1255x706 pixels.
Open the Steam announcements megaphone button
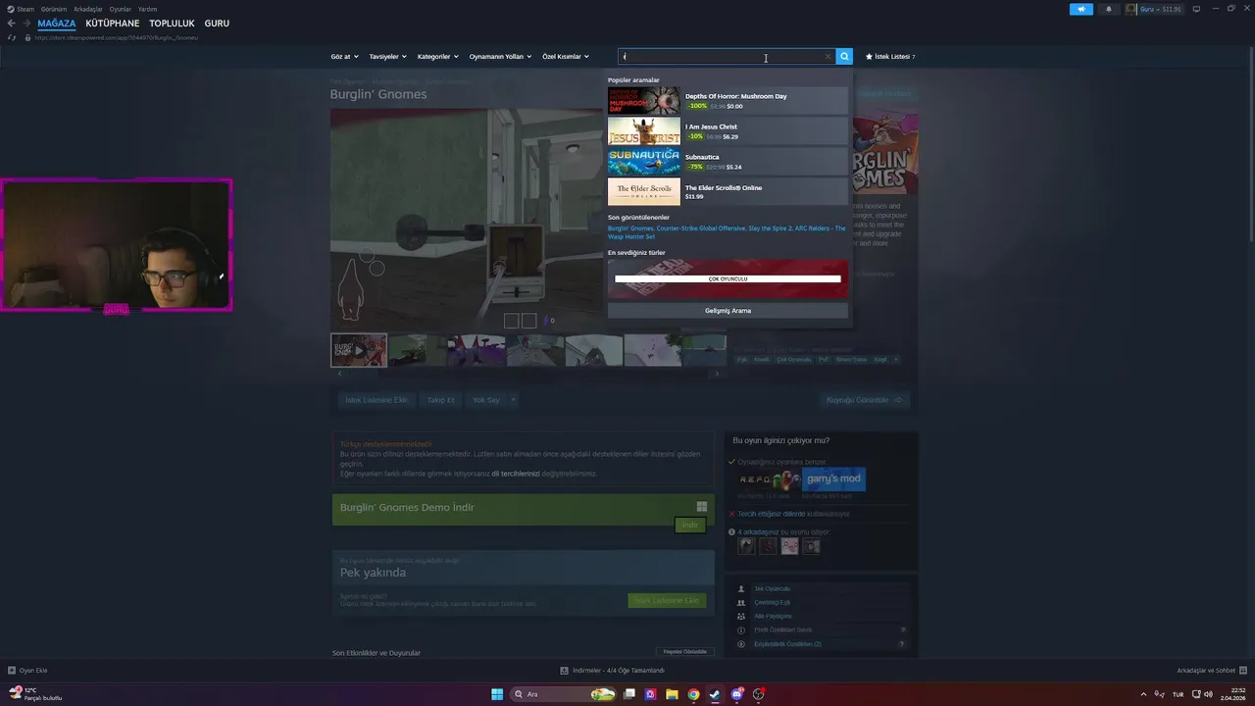pyautogui.click(x=1080, y=9)
